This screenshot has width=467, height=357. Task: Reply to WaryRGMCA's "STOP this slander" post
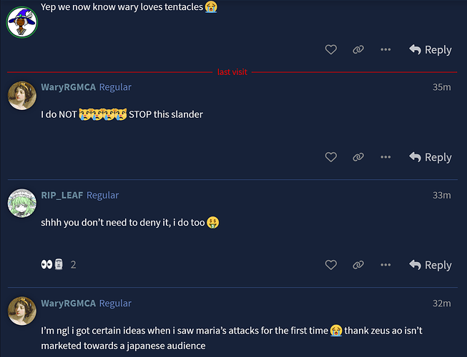[x=430, y=157]
